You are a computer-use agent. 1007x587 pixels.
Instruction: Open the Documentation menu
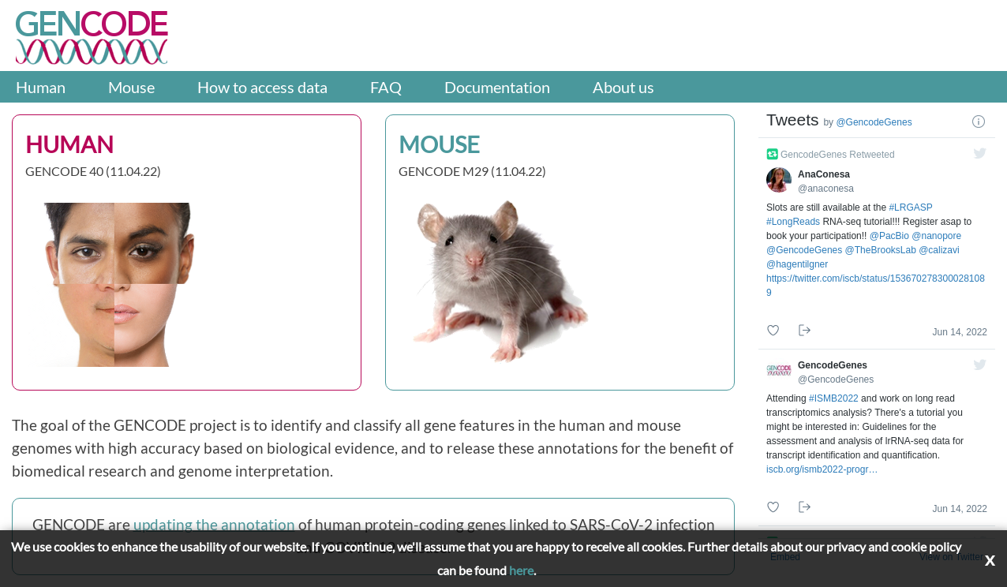tap(497, 88)
